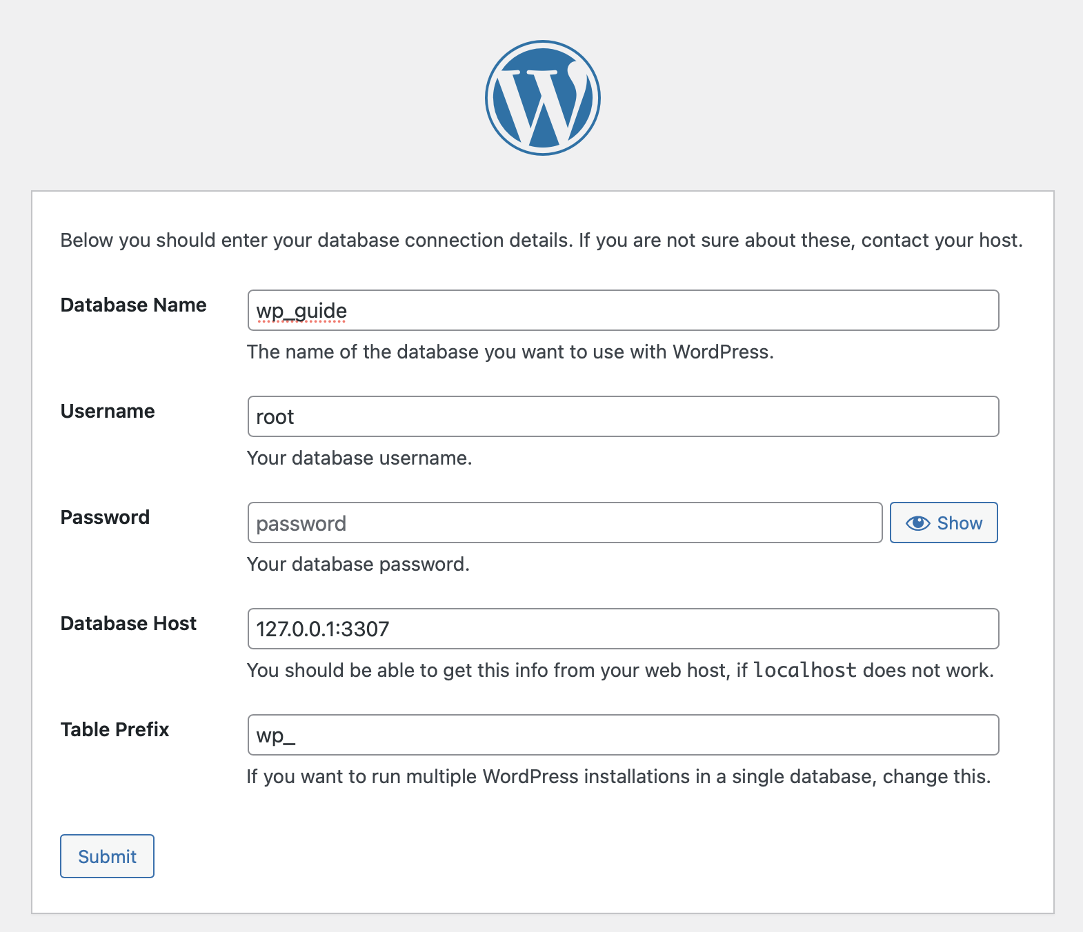This screenshot has height=932, width=1083.
Task: Focus the Table Prefix input field
Action: tap(622, 736)
